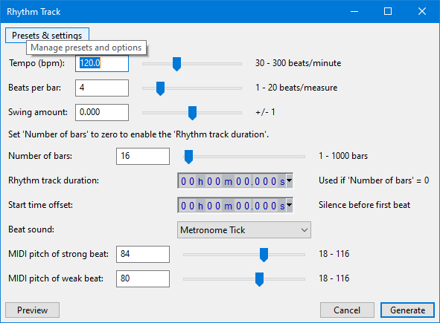Click the Generate button

(x=407, y=310)
